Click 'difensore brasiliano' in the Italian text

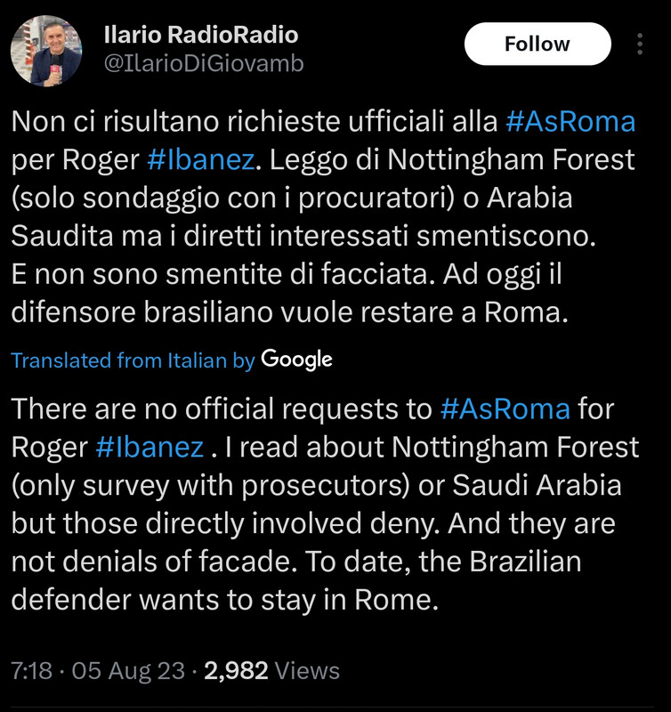tap(141, 312)
